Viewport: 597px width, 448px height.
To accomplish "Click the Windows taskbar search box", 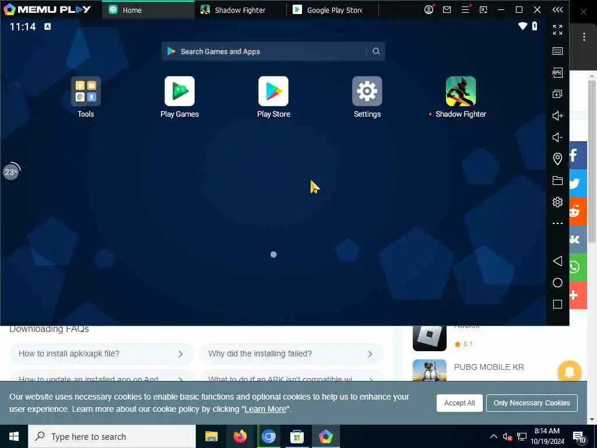I will (112, 436).
